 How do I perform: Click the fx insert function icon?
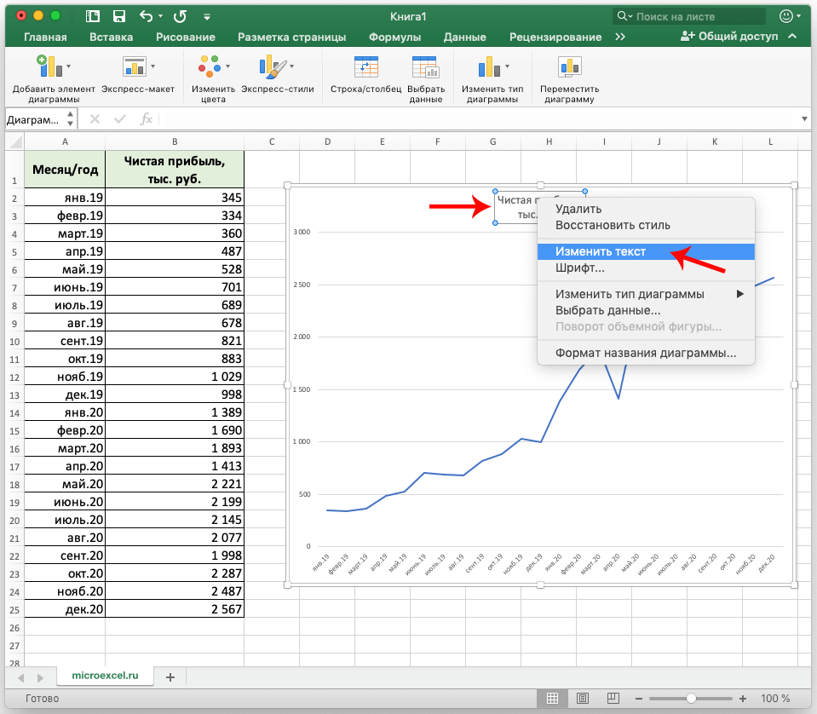tap(147, 119)
